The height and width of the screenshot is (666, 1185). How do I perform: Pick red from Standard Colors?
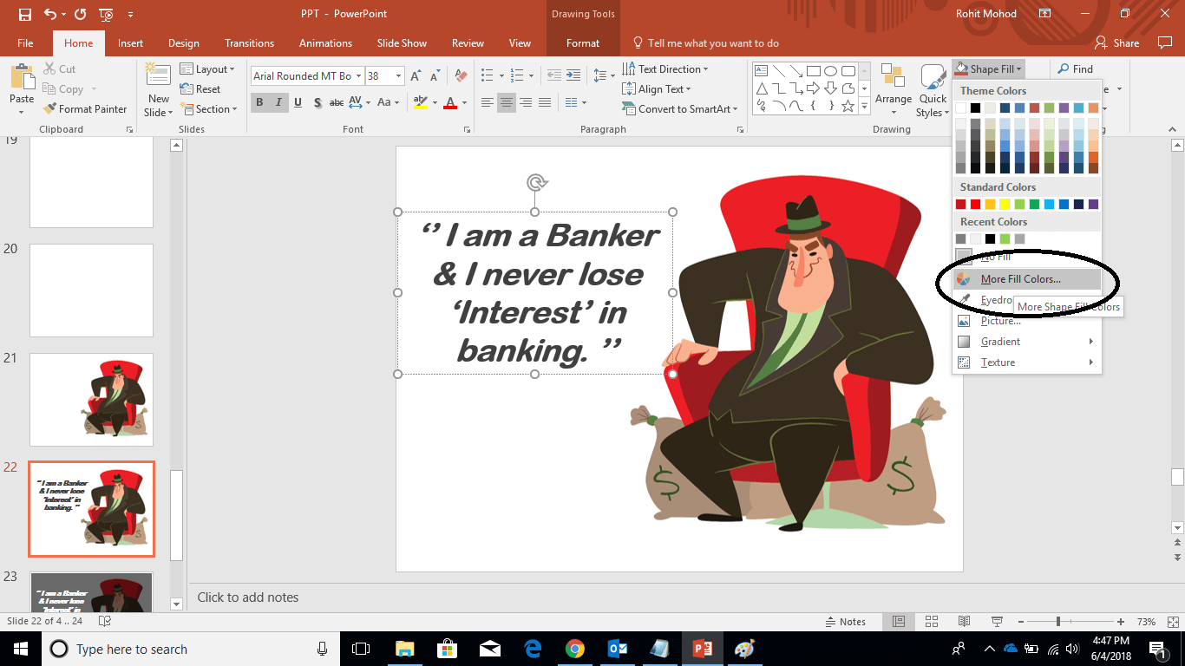click(975, 205)
